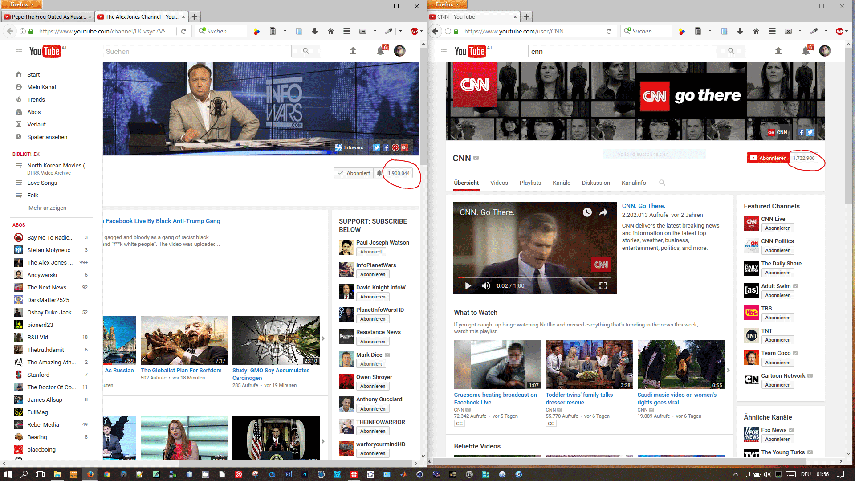Open Toddler twins' family talks thumbnail
Viewport: 855px width, 481px height.
pos(589,364)
